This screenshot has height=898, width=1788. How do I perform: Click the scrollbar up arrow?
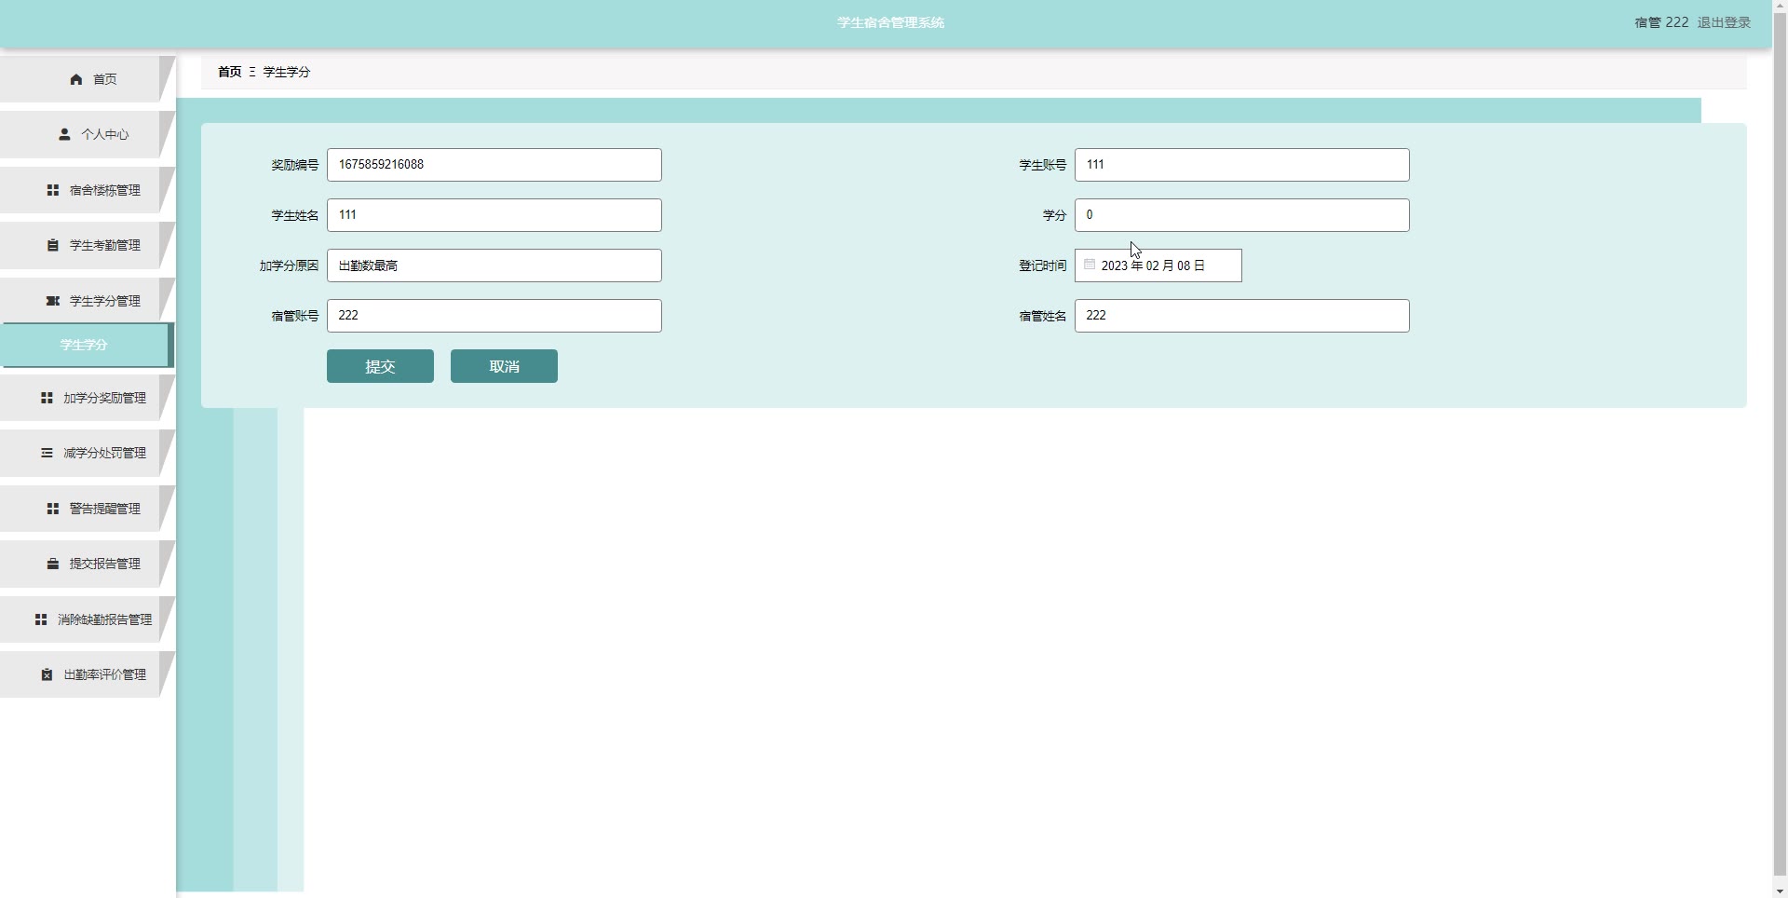pos(1781,7)
